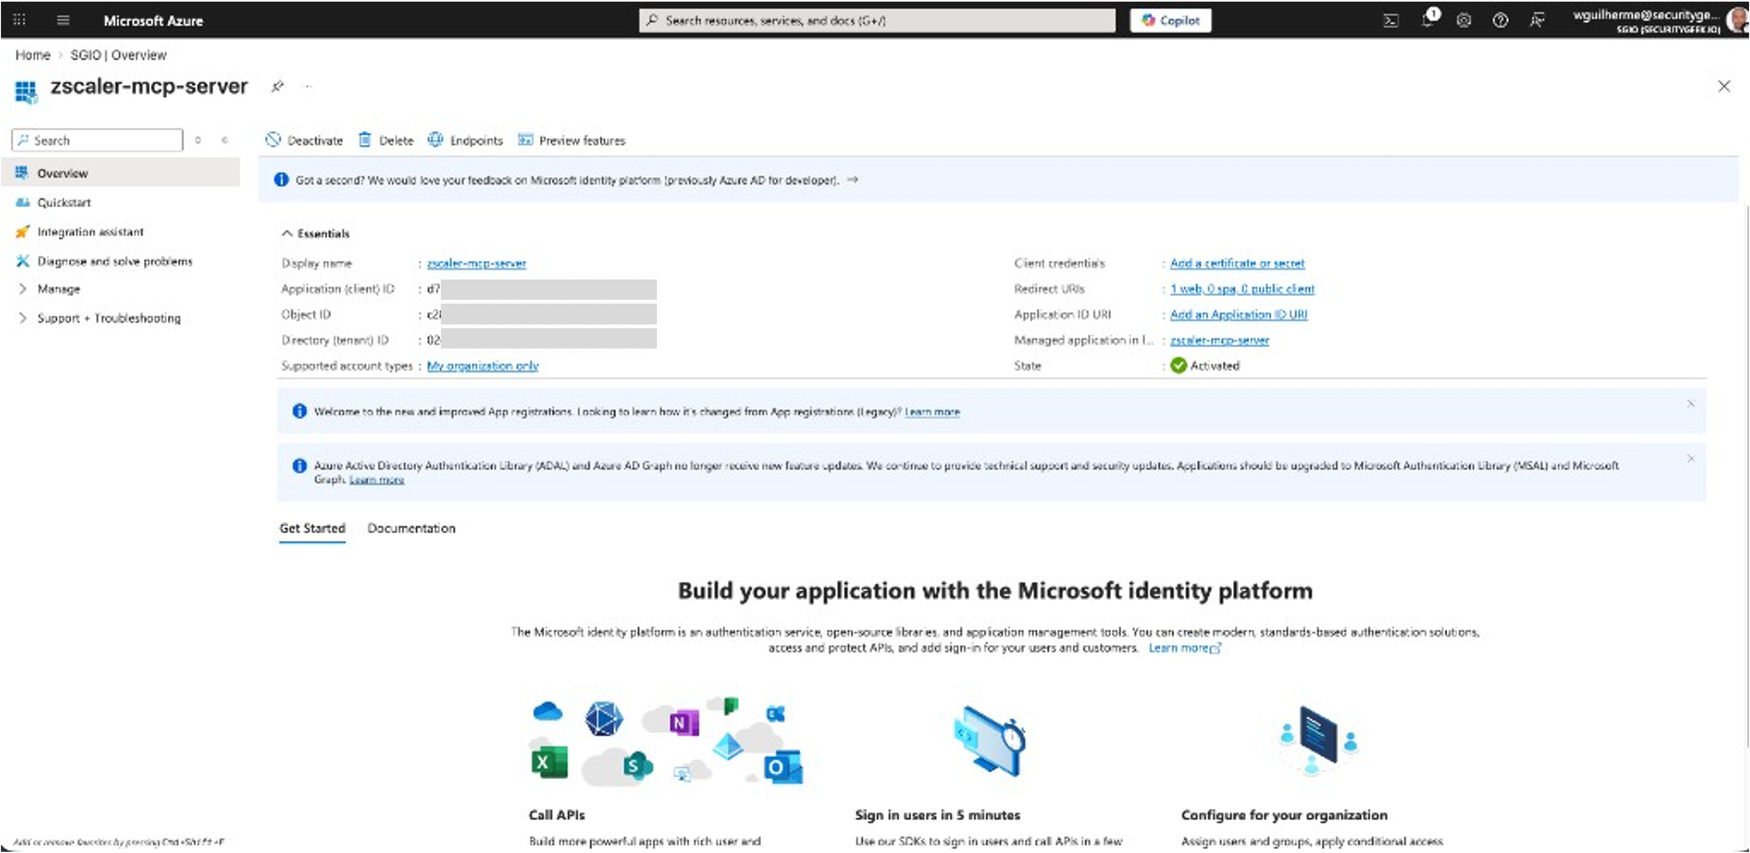
Task: Open Endpoints from the toolbar
Action: click(x=466, y=140)
